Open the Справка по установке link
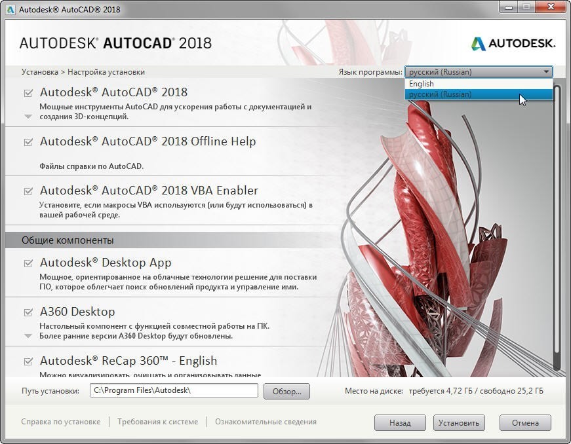This screenshot has height=444, width=571. click(61, 422)
